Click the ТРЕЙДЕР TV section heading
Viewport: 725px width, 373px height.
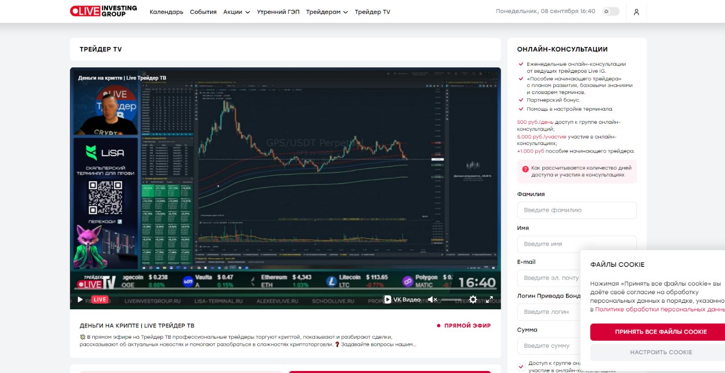tap(101, 50)
